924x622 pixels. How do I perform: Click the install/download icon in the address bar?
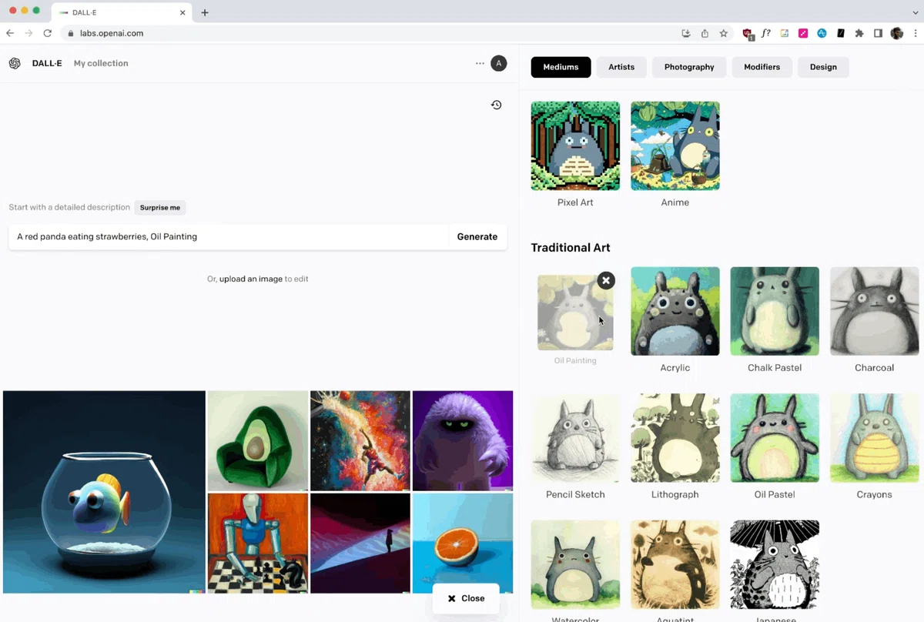[686, 33]
